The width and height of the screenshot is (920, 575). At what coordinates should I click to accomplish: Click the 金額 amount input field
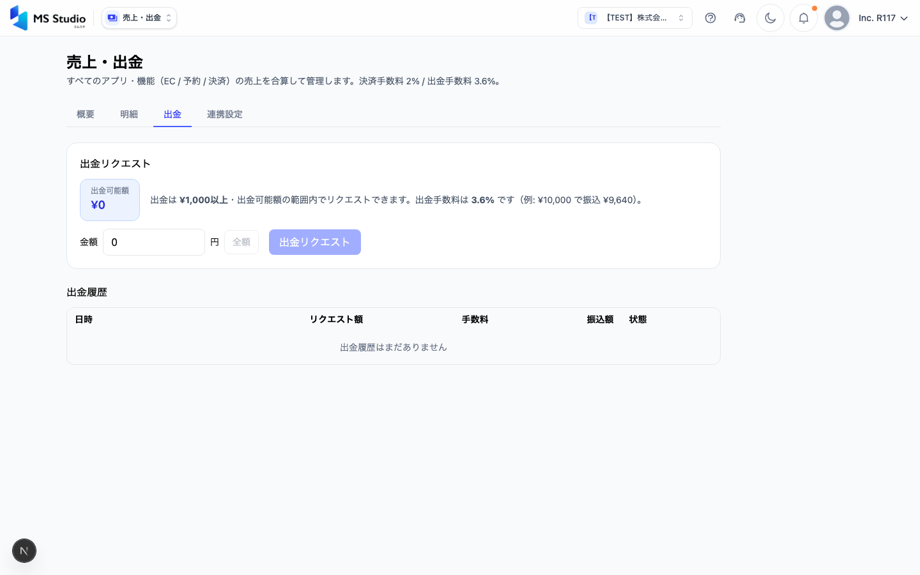pos(154,242)
